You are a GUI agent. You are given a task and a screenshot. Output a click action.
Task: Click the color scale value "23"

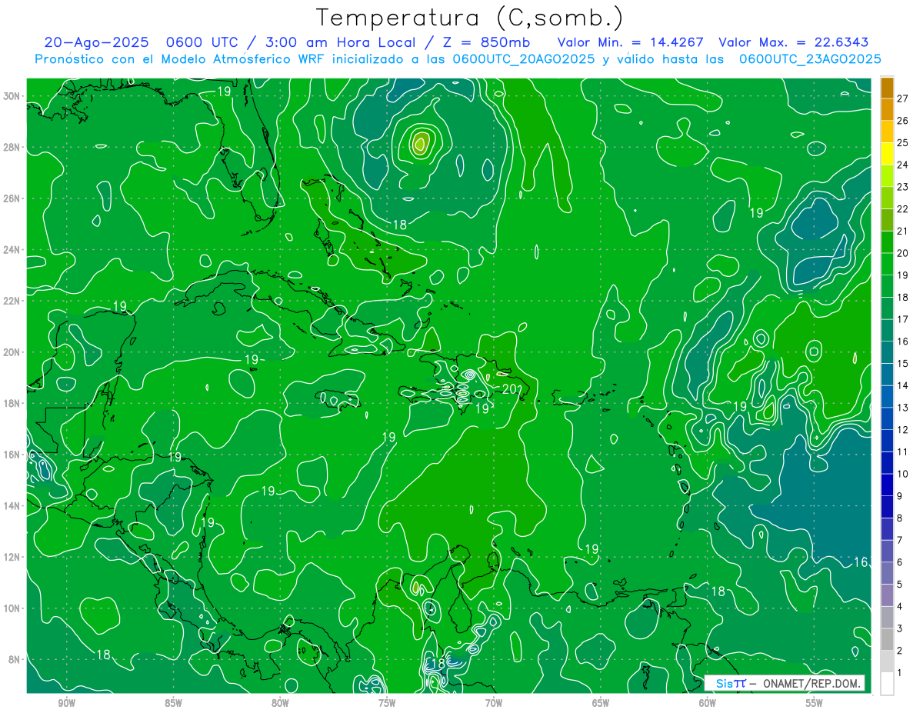[903, 186]
